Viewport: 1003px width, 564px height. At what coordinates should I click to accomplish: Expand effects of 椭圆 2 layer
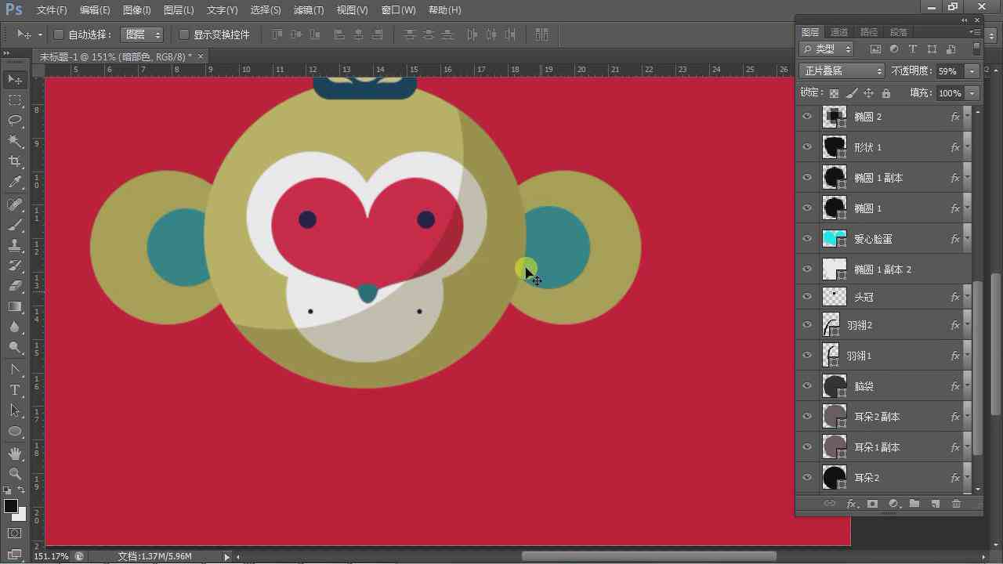pyautogui.click(x=967, y=117)
